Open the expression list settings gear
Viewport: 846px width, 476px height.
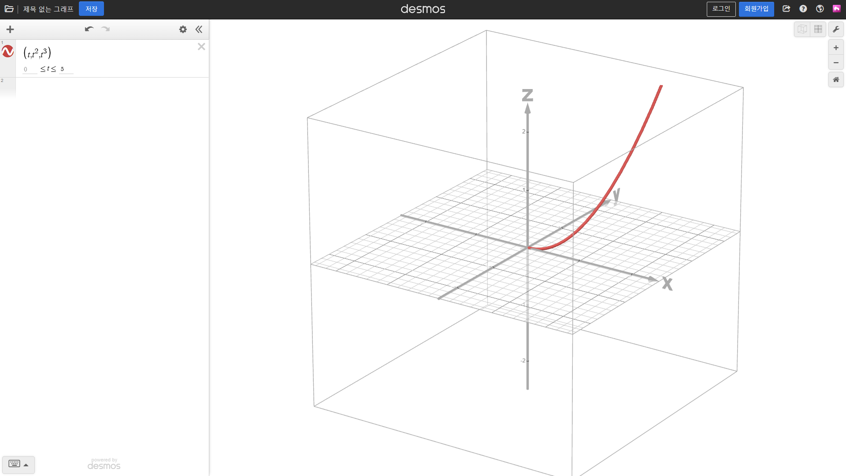[183, 30]
